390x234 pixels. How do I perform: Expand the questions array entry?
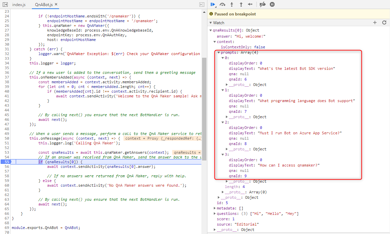(x=215, y=214)
